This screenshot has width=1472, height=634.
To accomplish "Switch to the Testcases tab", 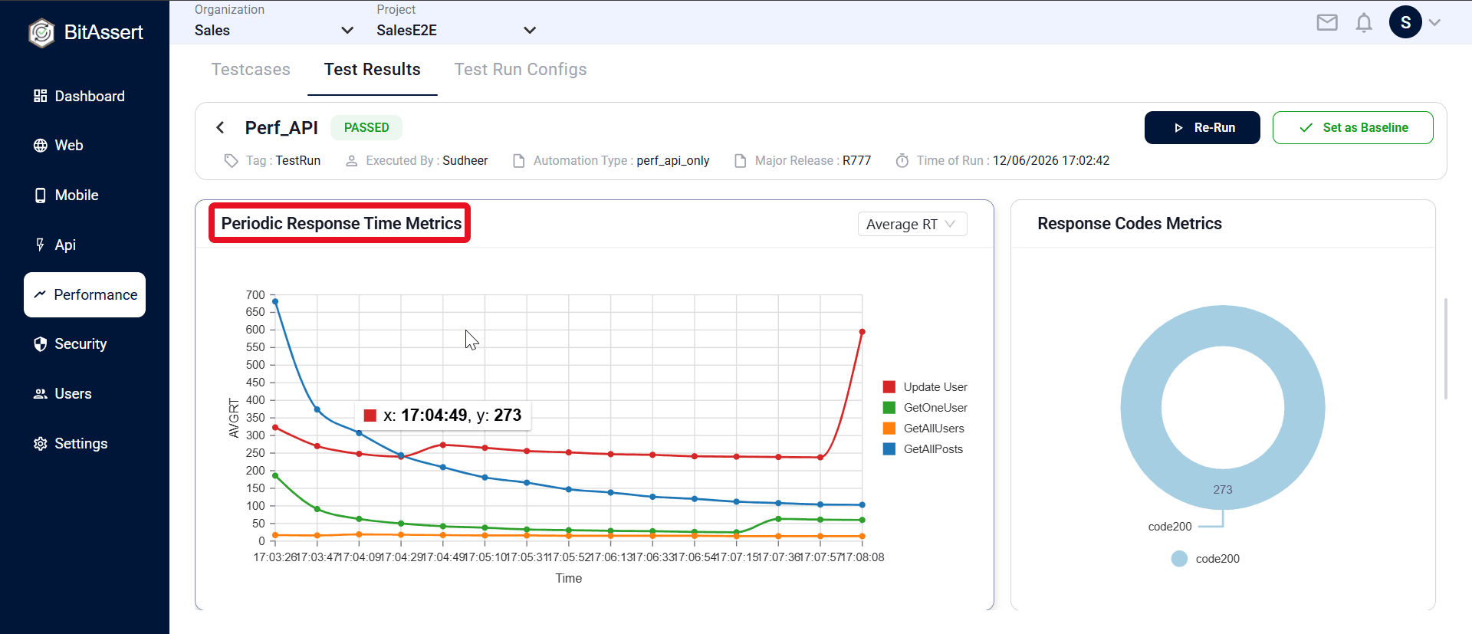I will 251,70.
